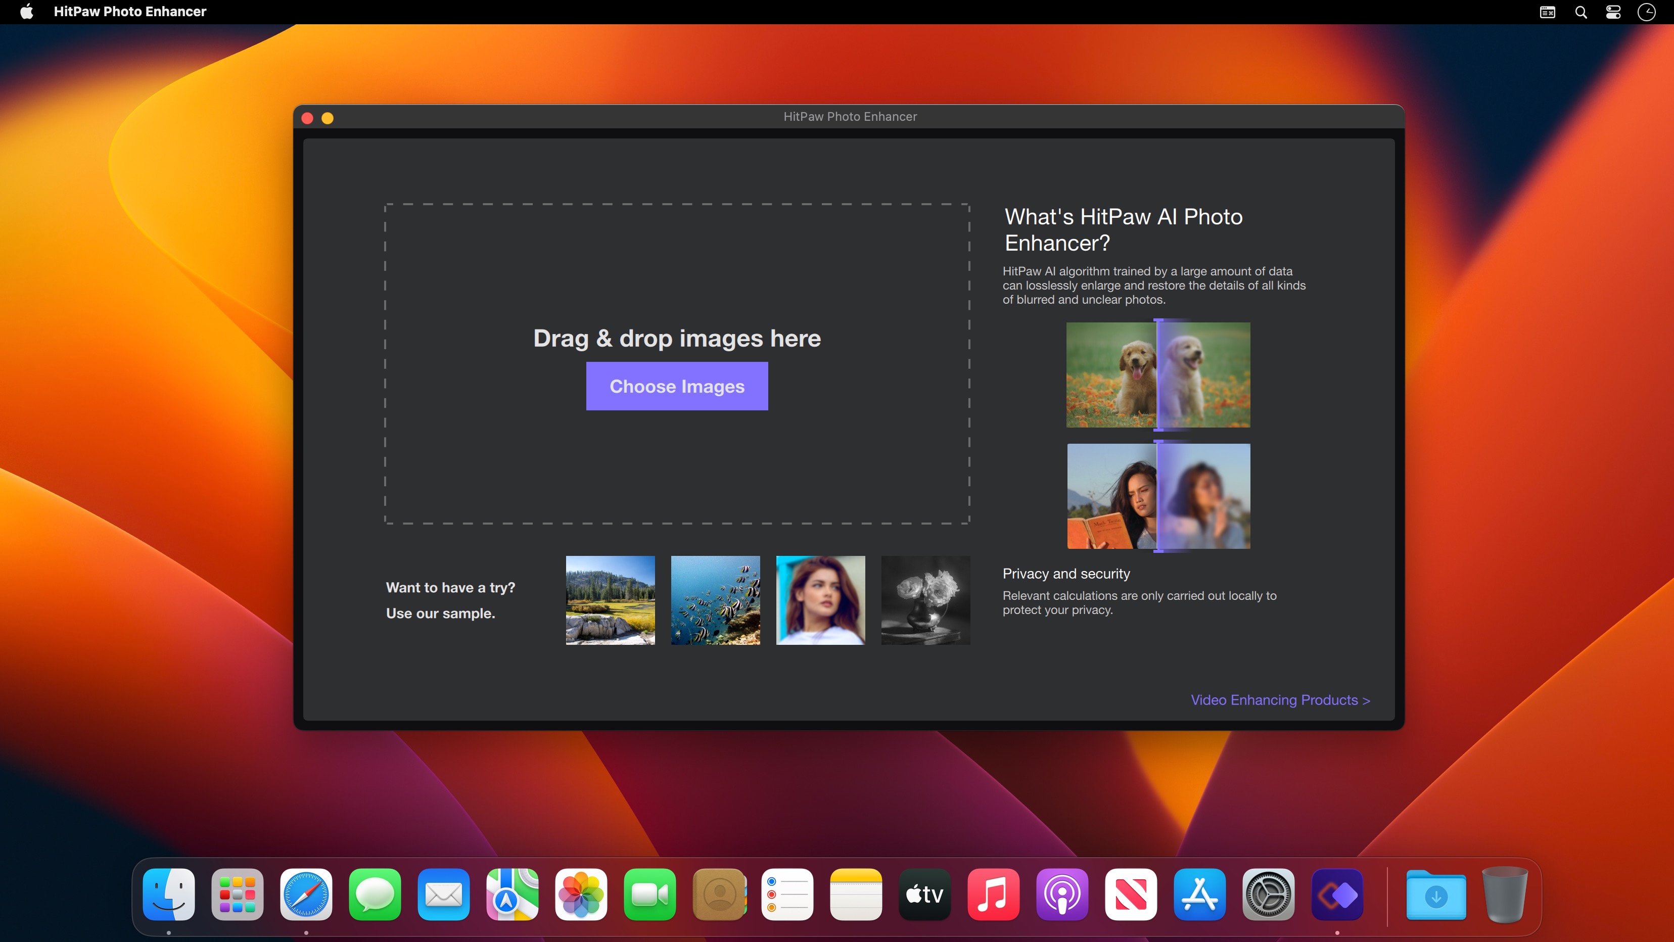Open Video Enhancing Products link
The height and width of the screenshot is (942, 1674).
(1280, 699)
